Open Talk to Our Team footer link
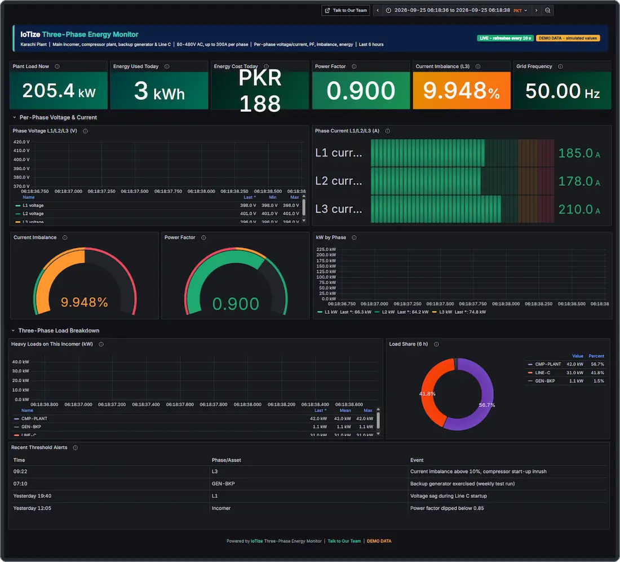The width and height of the screenshot is (620, 562). point(344,541)
